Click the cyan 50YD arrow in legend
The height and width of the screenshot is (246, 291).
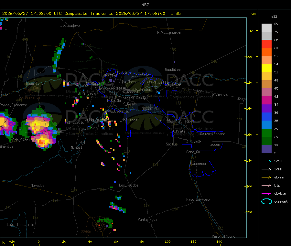pos(266,161)
